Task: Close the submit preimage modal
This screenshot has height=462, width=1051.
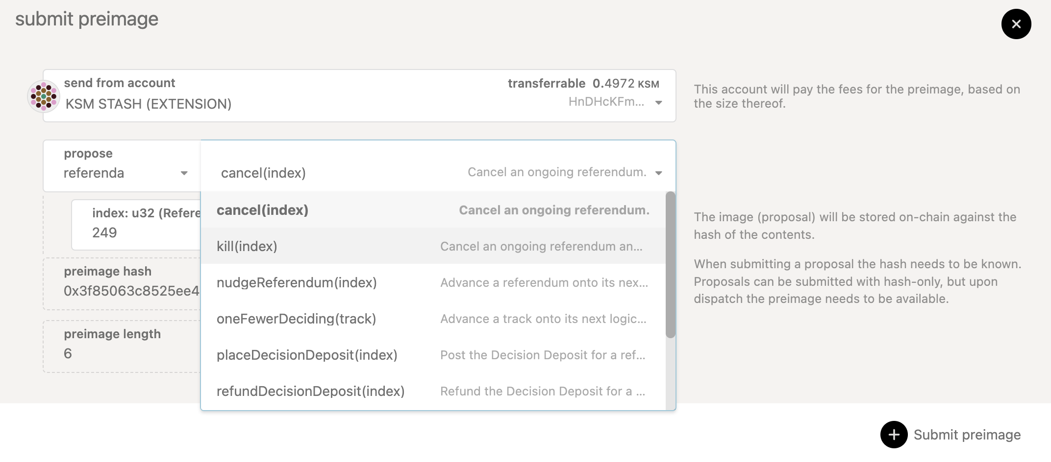Action: pyautogui.click(x=1016, y=23)
